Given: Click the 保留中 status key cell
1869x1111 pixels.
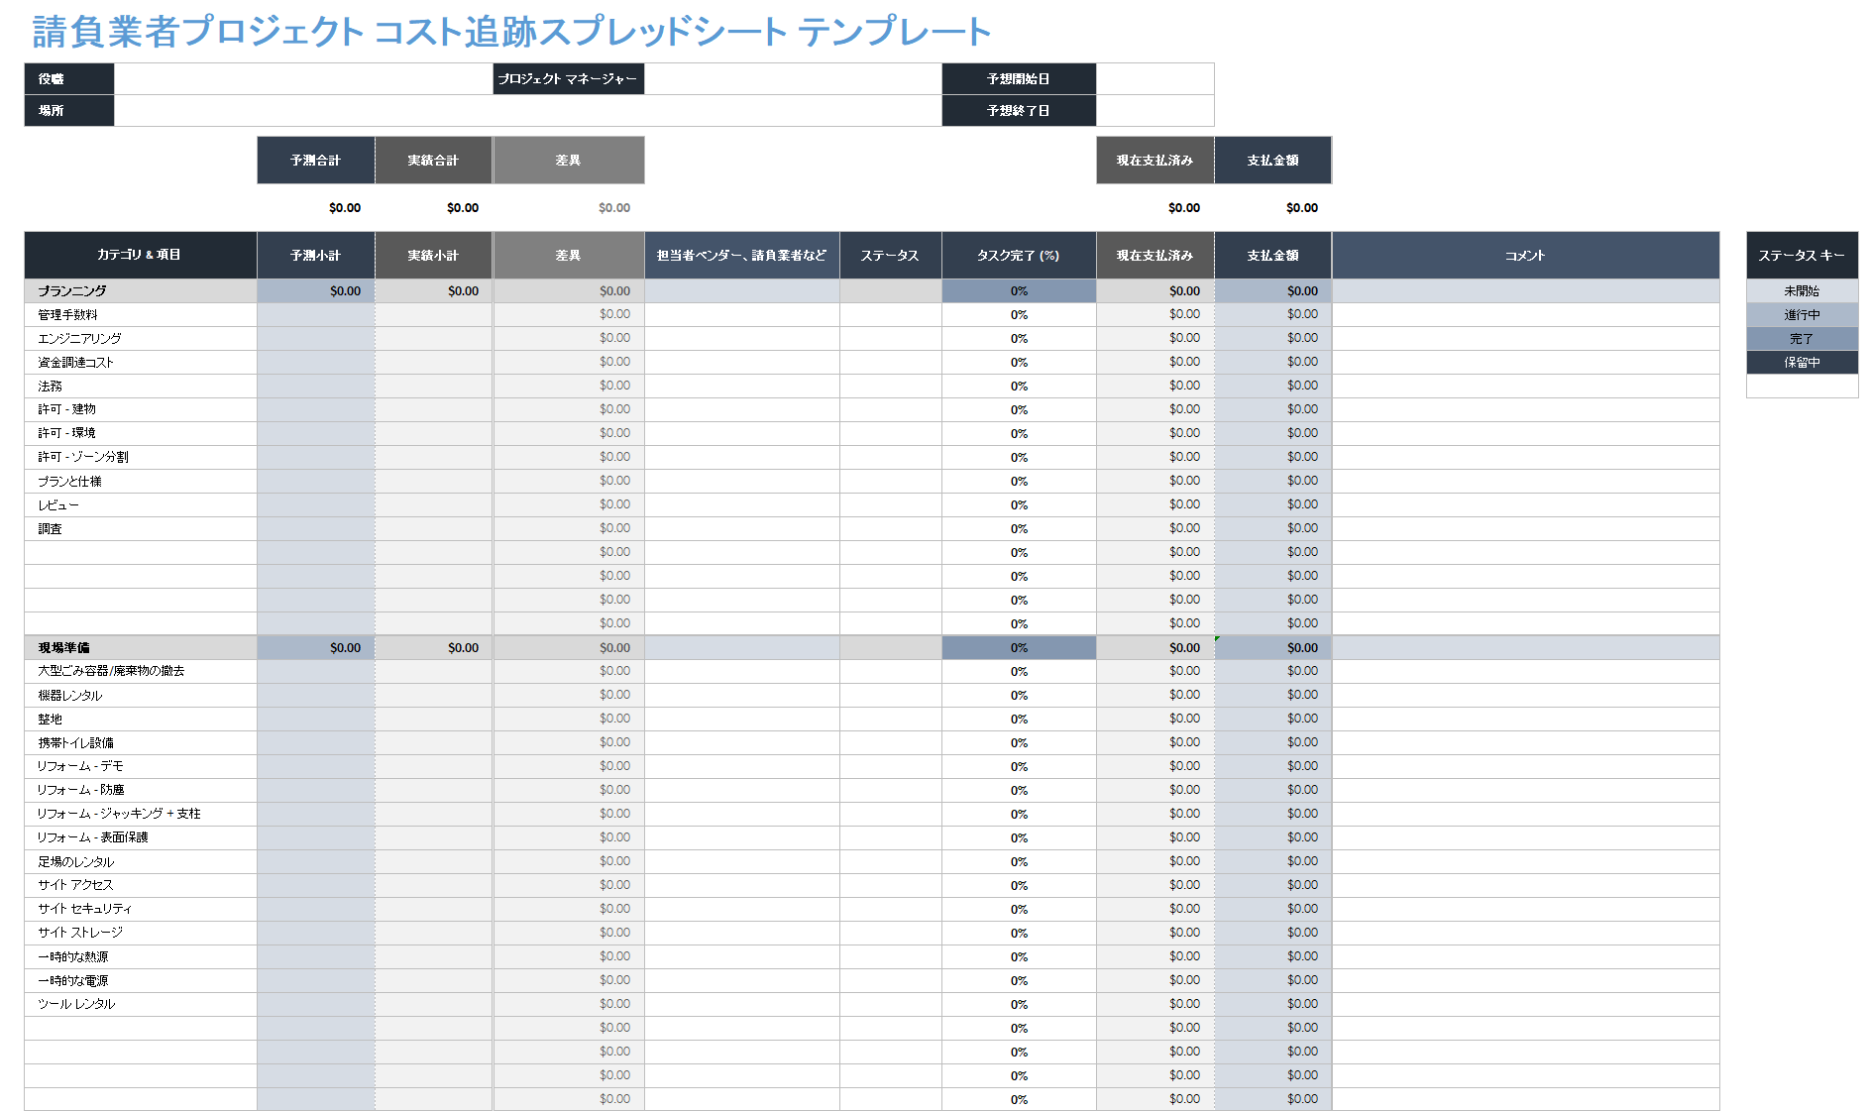Looking at the screenshot, I should click(x=1803, y=363).
